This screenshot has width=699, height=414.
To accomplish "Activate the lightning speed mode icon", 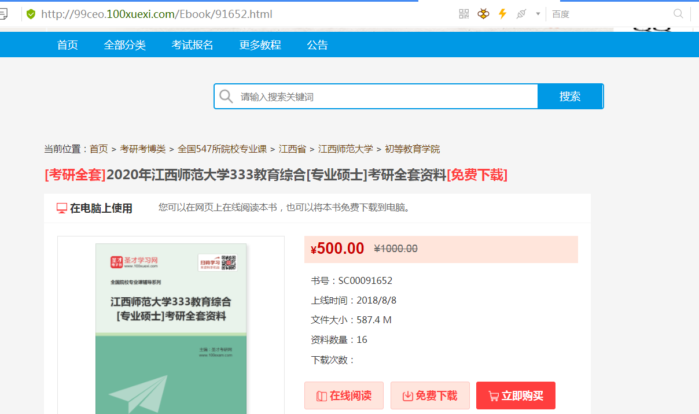I will [502, 13].
